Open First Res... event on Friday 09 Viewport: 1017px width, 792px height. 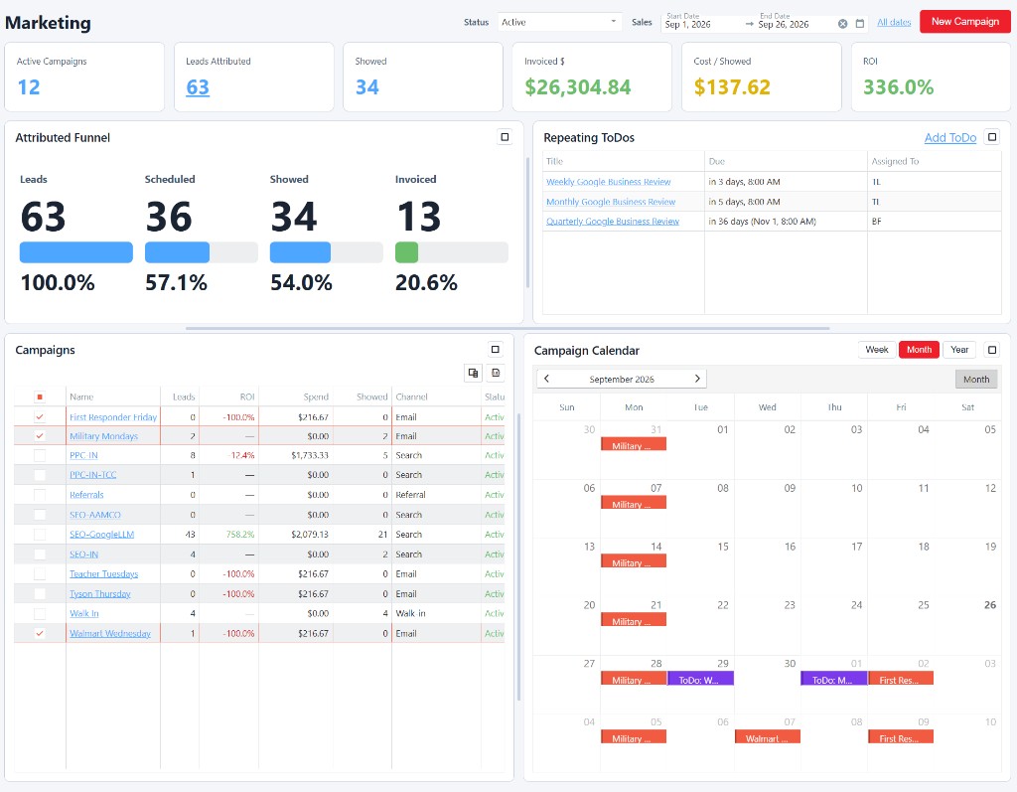tap(901, 736)
